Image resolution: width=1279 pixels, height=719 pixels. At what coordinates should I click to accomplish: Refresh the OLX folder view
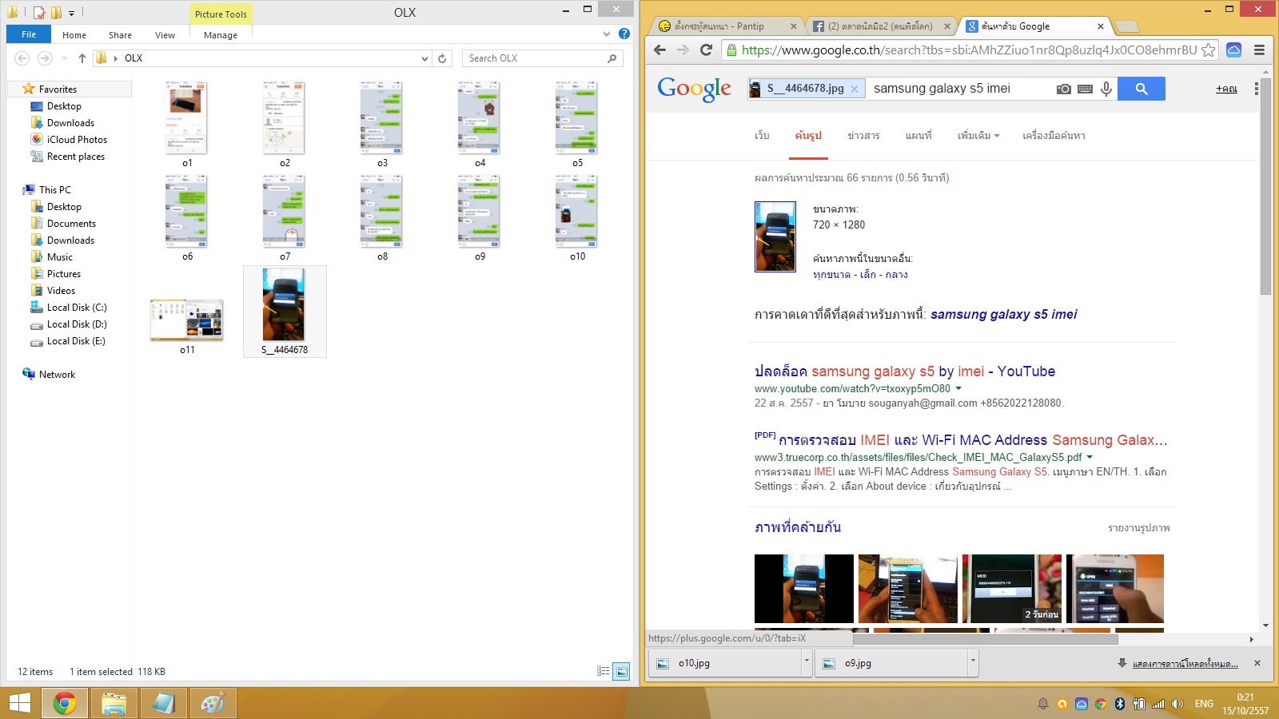(x=442, y=58)
